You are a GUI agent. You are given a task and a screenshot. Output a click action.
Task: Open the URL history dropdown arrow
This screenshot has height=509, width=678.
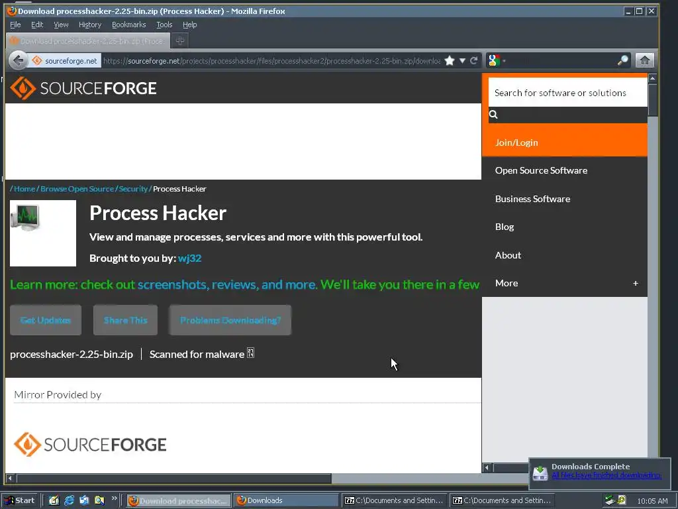coord(462,60)
